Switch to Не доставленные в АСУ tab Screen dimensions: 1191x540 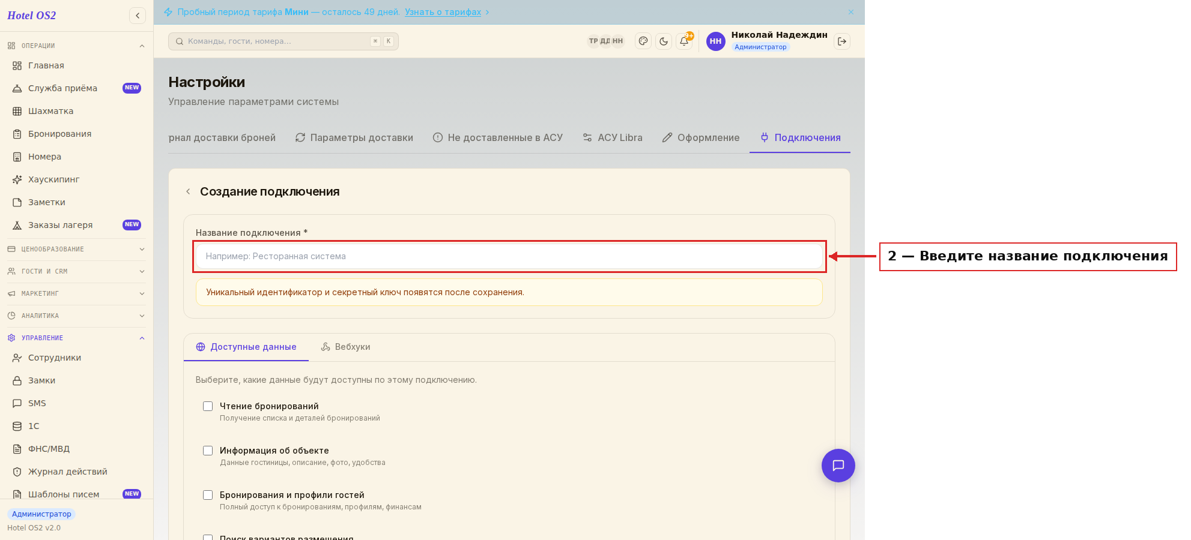click(x=498, y=137)
